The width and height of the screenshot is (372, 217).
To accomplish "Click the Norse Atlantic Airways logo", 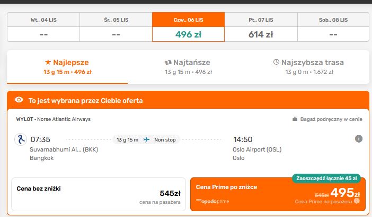I will point(21,139).
